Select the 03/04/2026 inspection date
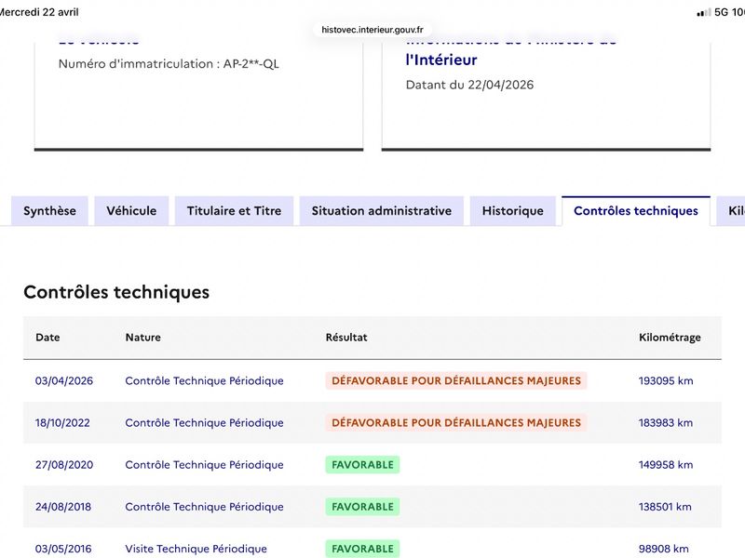 pyautogui.click(x=64, y=380)
